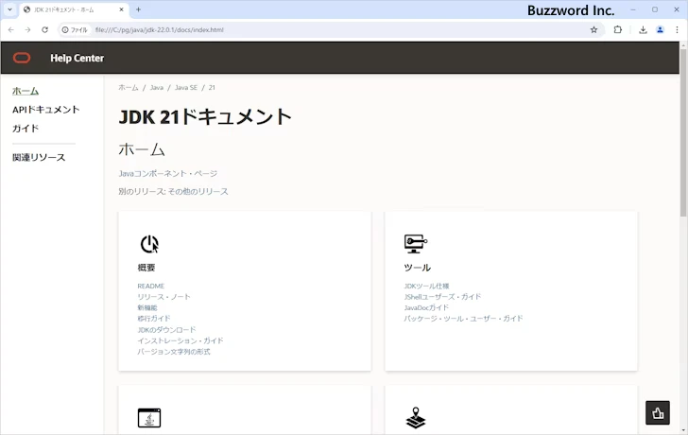The height and width of the screenshot is (435, 688).
Task: Click ホーム in the breadcrumb
Action: click(129, 88)
